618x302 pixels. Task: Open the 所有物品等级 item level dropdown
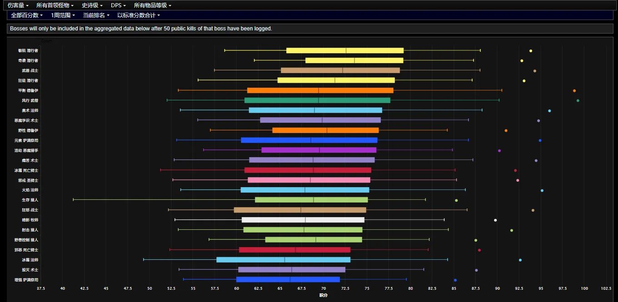point(152,5)
